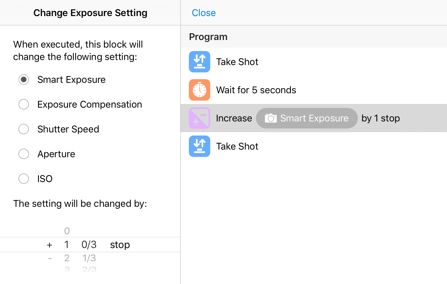Pick the minus sign in the picker
The image size is (447, 284).
50,258
